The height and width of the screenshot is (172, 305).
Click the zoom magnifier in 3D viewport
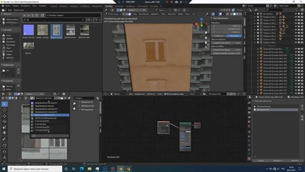pyautogui.click(x=206, y=33)
